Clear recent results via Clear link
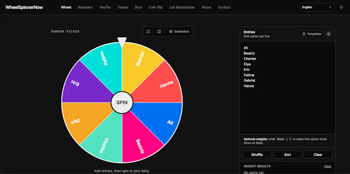Screen dimensions: 350x174 pos(328,167)
